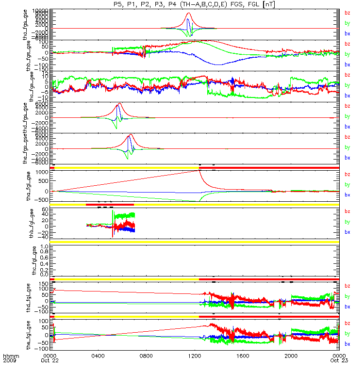Click the 0800 time axis label
364x388 pixels.
tap(147, 356)
